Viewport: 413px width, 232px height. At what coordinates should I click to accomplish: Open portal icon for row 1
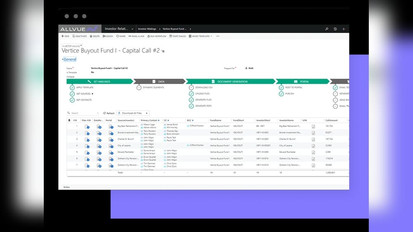pyautogui.click(x=111, y=127)
